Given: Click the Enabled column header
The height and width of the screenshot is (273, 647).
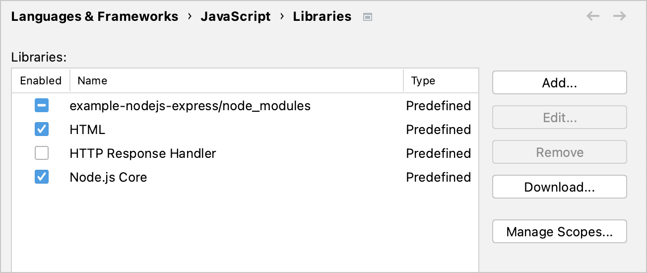Looking at the screenshot, I should (41, 80).
